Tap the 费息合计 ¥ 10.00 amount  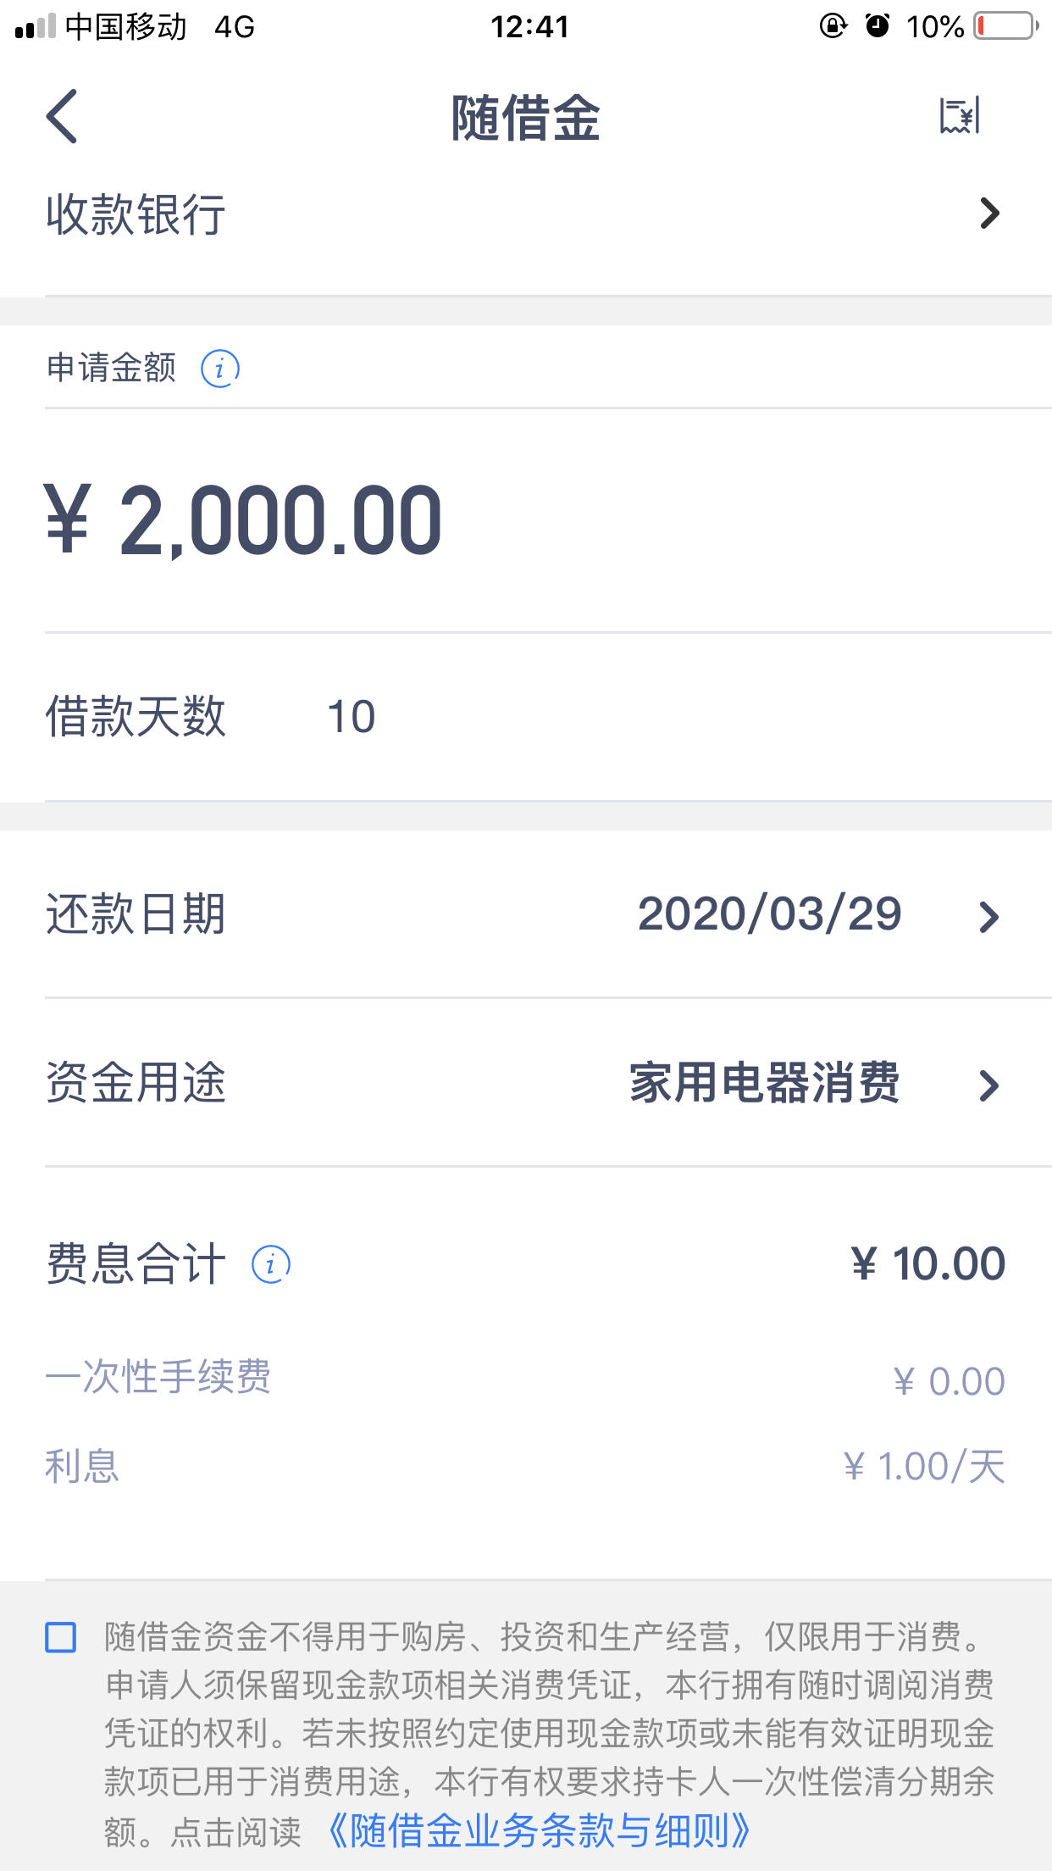[x=928, y=1264]
